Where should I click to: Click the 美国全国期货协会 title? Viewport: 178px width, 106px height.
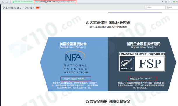tap(73, 44)
